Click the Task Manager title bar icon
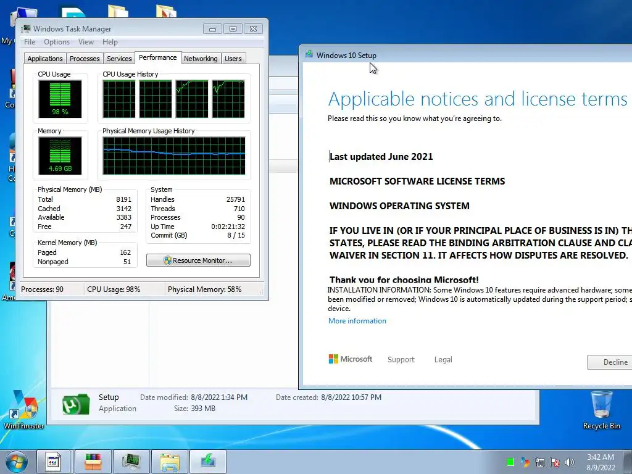Viewport: 632px width, 474px height. point(26,28)
